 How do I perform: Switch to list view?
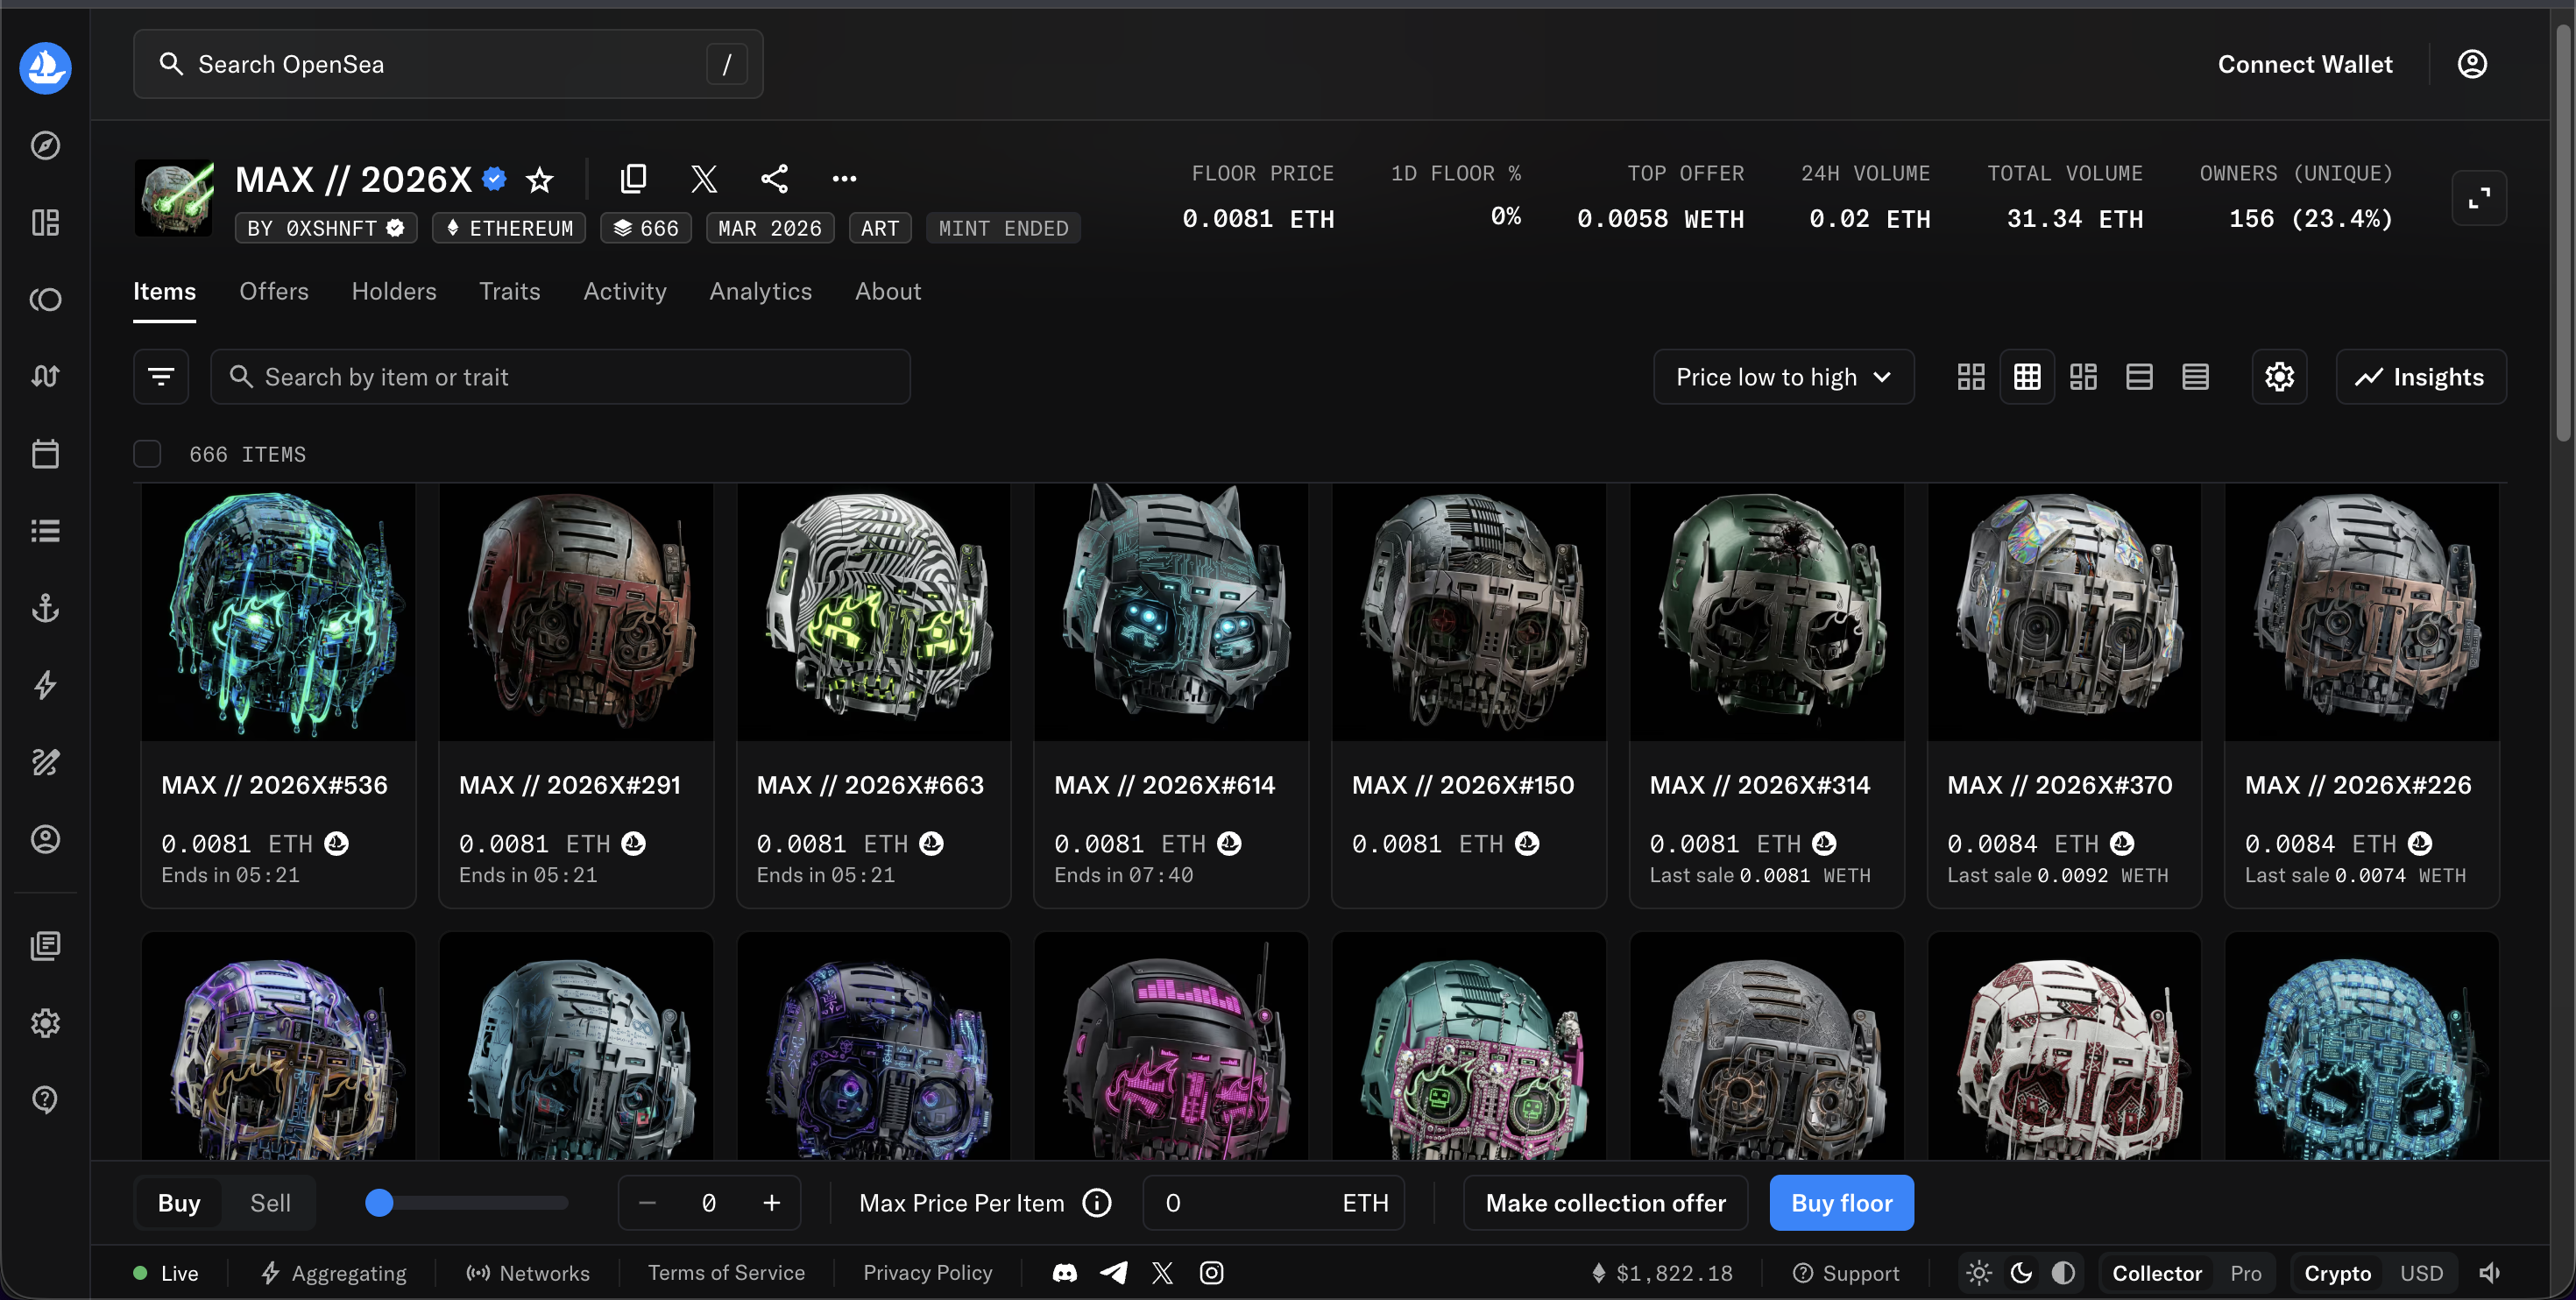click(x=2139, y=377)
